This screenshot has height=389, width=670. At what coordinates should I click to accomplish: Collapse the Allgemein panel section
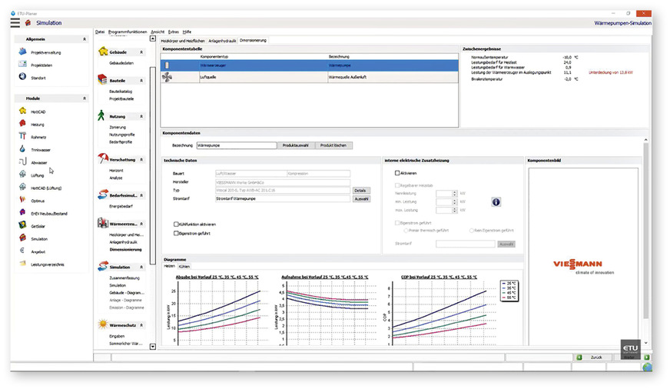pos(83,38)
